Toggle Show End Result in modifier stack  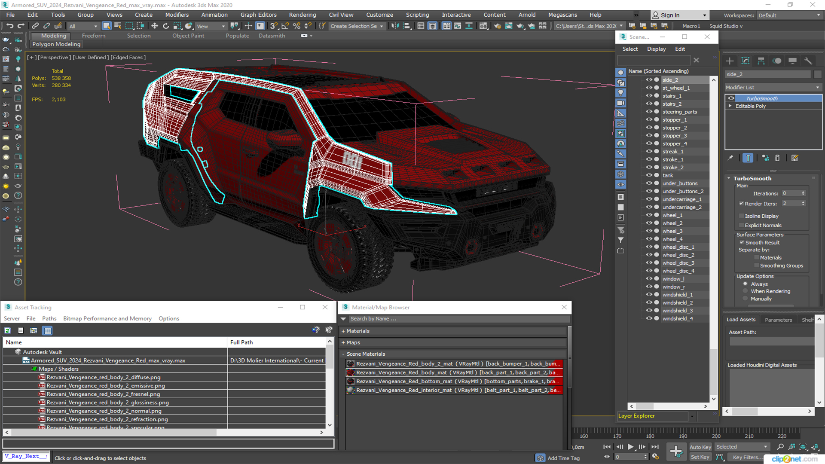748,158
